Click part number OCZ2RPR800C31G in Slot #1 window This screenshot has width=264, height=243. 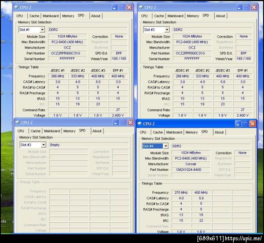(x=67, y=53)
